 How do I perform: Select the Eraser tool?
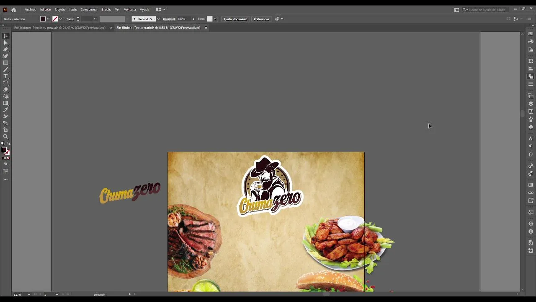pos(6,90)
